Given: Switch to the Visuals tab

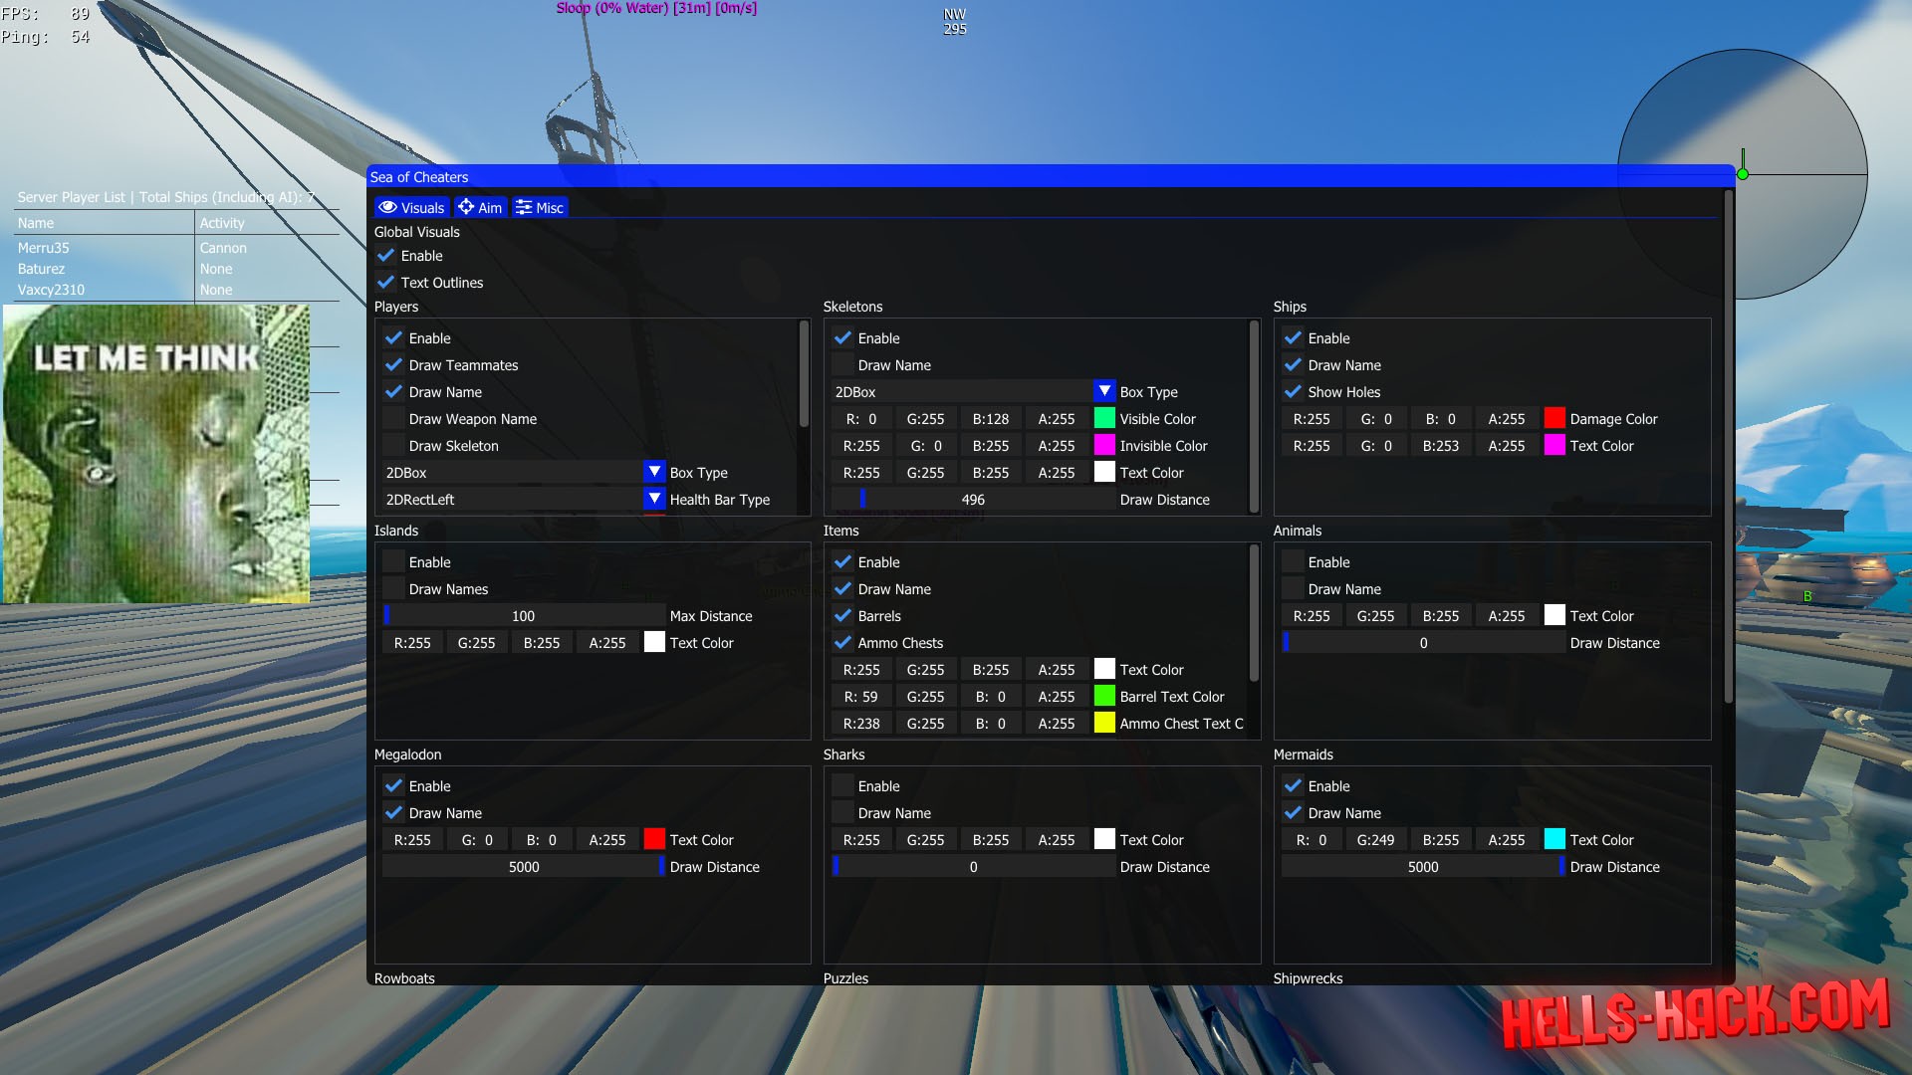Looking at the screenshot, I should click(411, 206).
